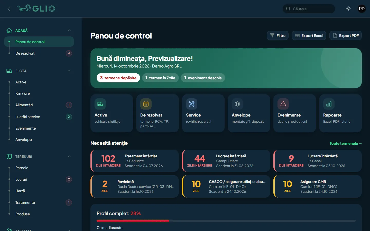Click the Alimentări badge showing 1

point(69,105)
